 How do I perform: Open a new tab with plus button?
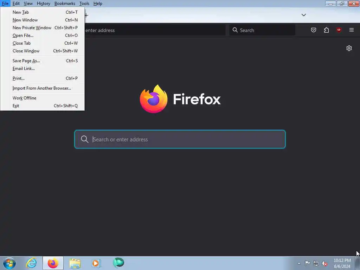click(x=86, y=15)
